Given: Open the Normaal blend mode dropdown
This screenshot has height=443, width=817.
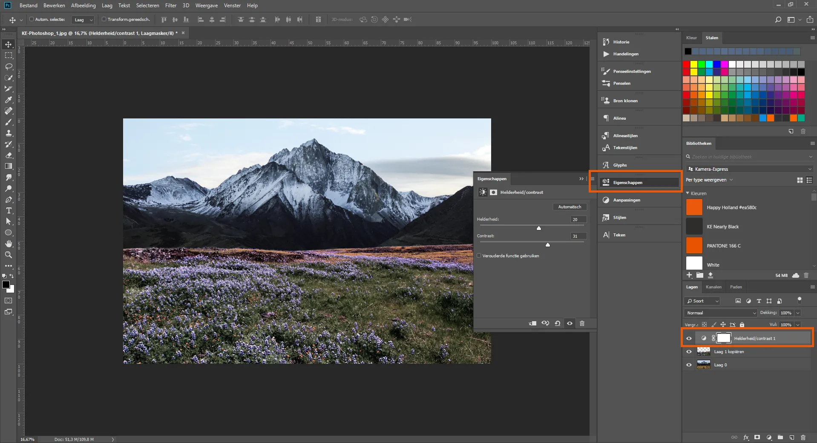Looking at the screenshot, I should pyautogui.click(x=721, y=313).
